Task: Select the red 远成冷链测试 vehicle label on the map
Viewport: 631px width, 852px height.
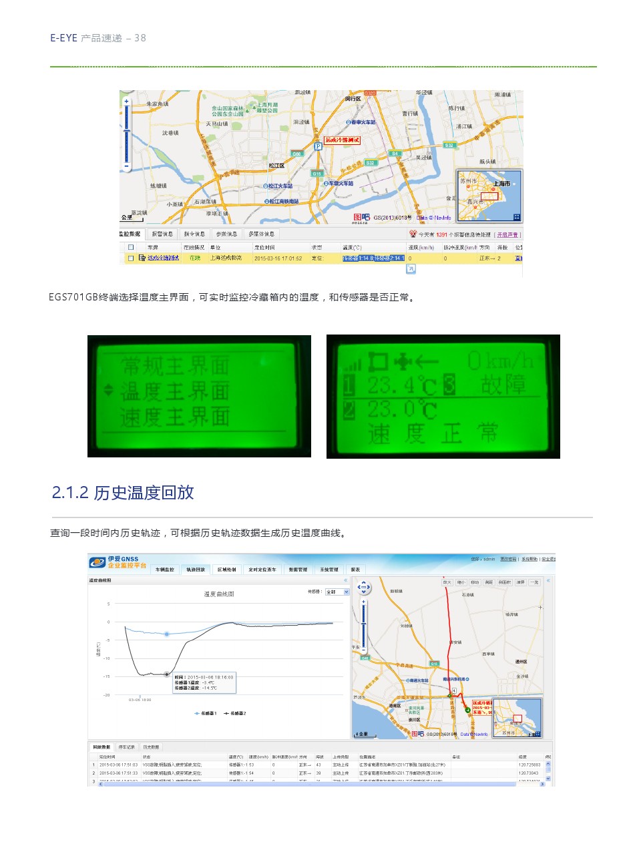Action: point(343,140)
